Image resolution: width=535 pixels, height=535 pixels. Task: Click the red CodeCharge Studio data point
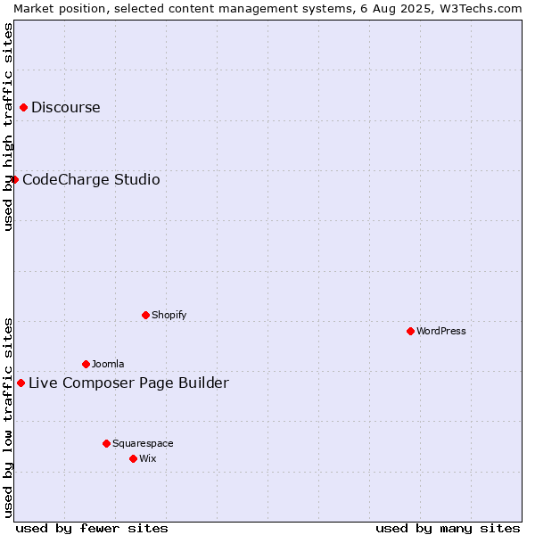[x=14, y=179]
